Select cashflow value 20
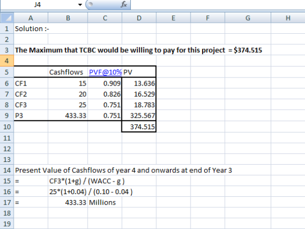305x229 pixels. coord(68,94)
